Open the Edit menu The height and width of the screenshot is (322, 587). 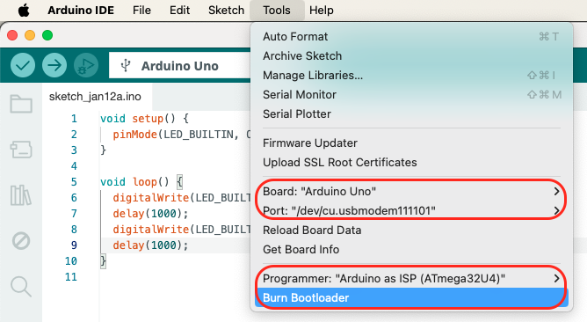click(x=179, y=11)
